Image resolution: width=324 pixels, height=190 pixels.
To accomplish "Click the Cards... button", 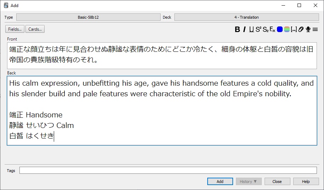I will pos(35,29).
